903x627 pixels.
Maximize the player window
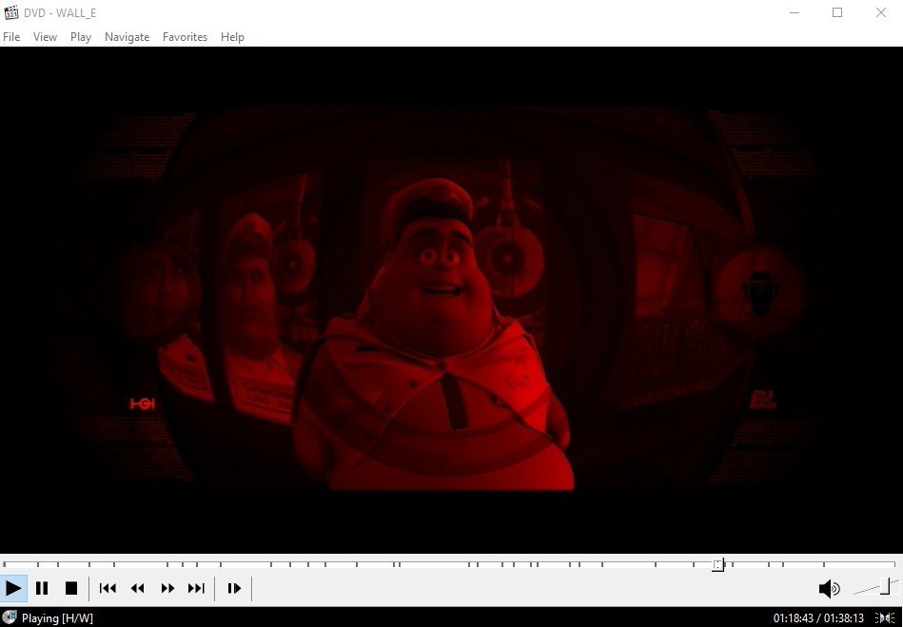837,12
